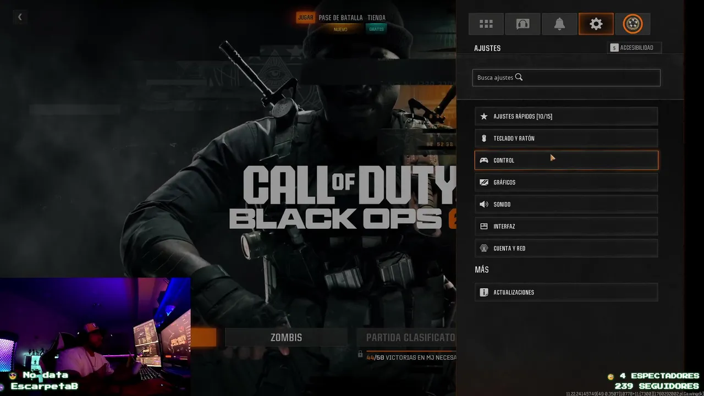704x396 pixels.
Task: Open the social headset icon
Action: (522, 24)
